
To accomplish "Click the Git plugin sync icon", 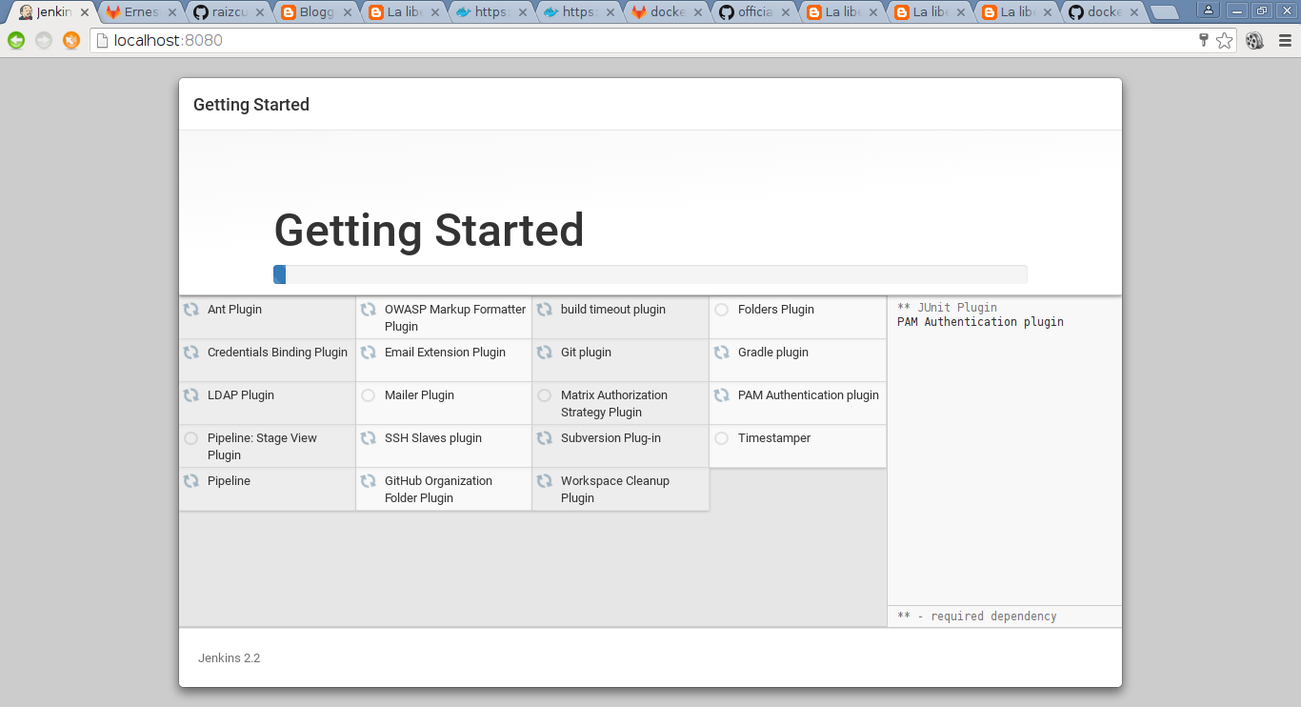I will click(545, 353).
